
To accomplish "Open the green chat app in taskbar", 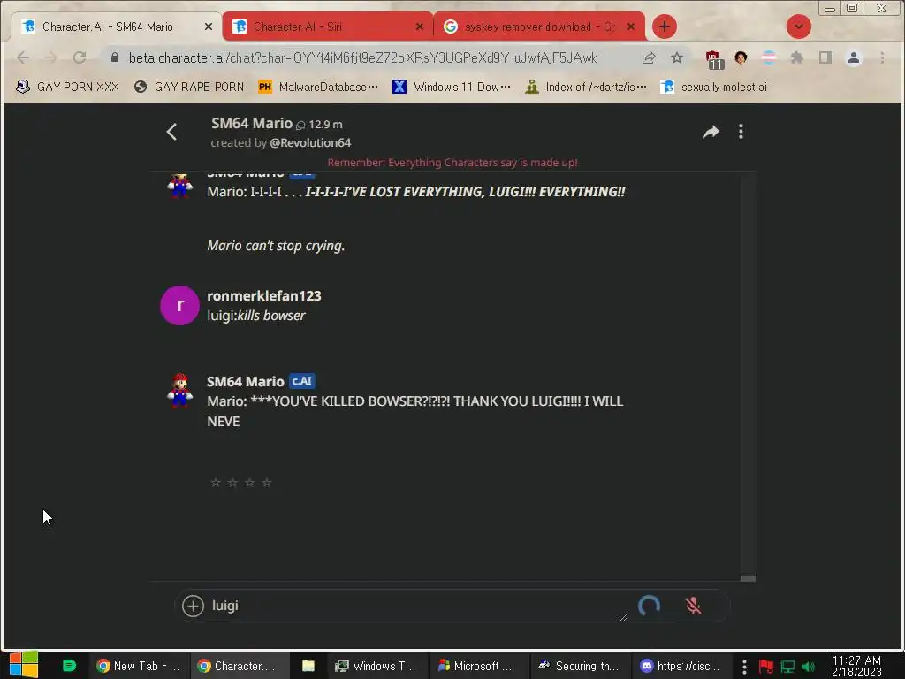I will pos(69,666).
